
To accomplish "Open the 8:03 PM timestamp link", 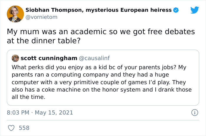I will 18,113.
